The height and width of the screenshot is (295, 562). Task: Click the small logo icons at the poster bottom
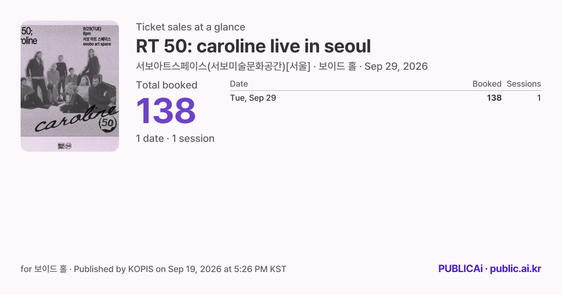(x=64, y=146)
